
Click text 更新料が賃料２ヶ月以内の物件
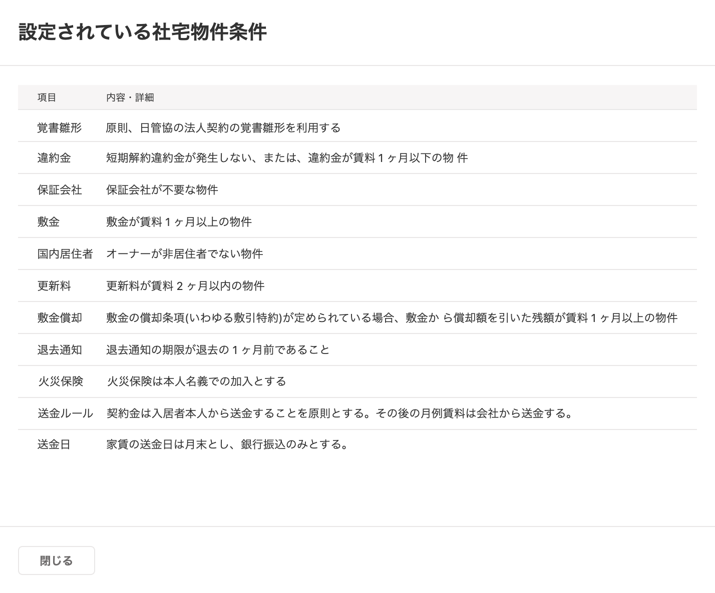185,286
